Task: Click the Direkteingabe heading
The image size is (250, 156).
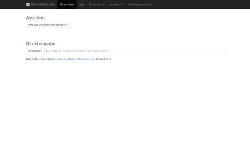Action: [x=41, y=44]
